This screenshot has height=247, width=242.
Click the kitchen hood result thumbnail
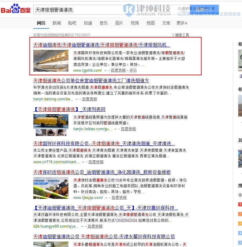pyautogui.click(x=51, y=61)
